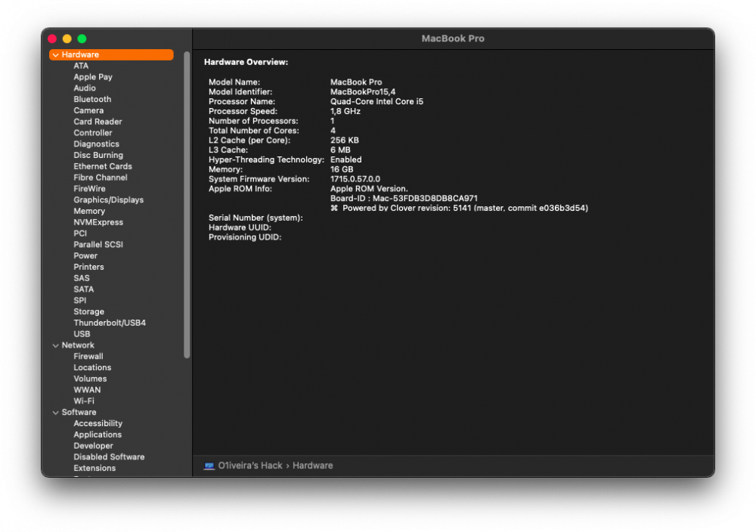The image size is (756, 532).
Task: Select the Software section header
Action: click(x=79, y=412)
